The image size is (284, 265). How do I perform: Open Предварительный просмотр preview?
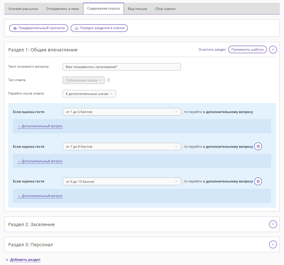point(38,28)
